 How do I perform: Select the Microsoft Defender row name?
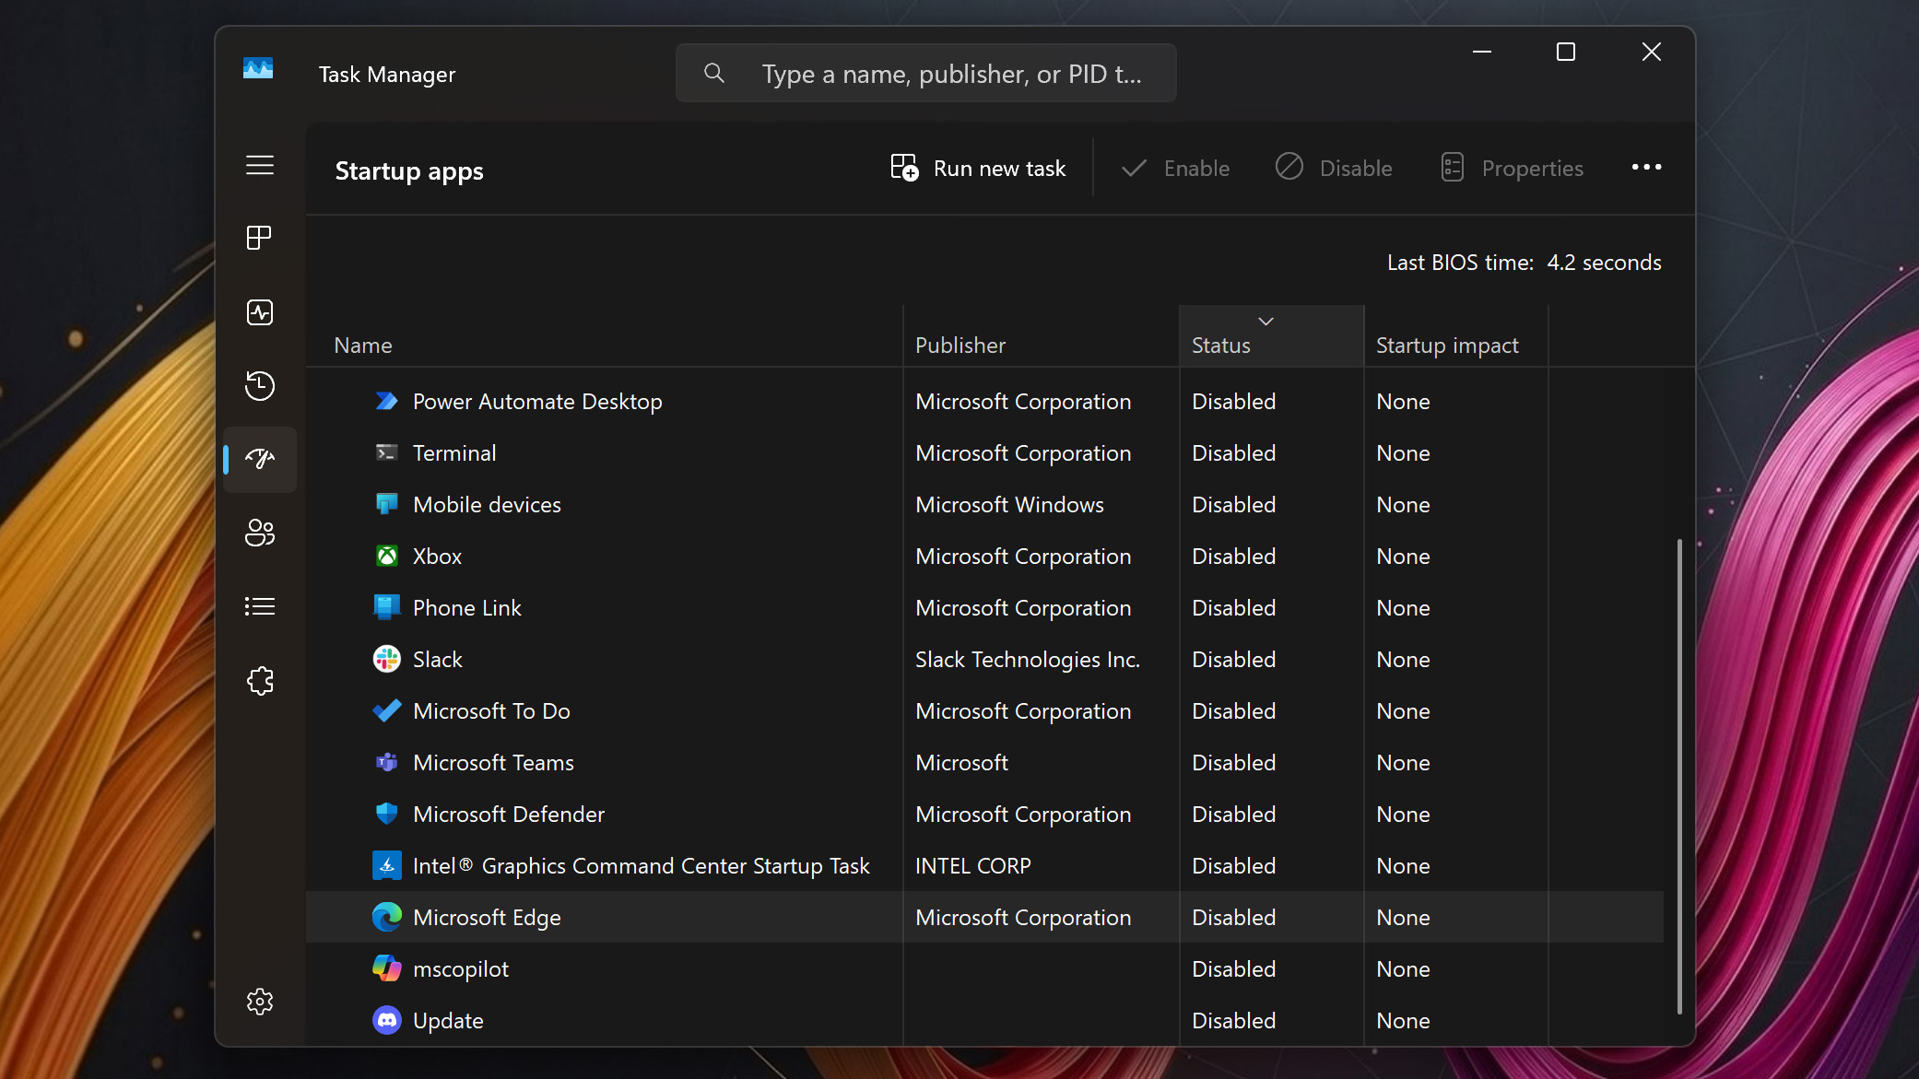(x=509, y=814)
